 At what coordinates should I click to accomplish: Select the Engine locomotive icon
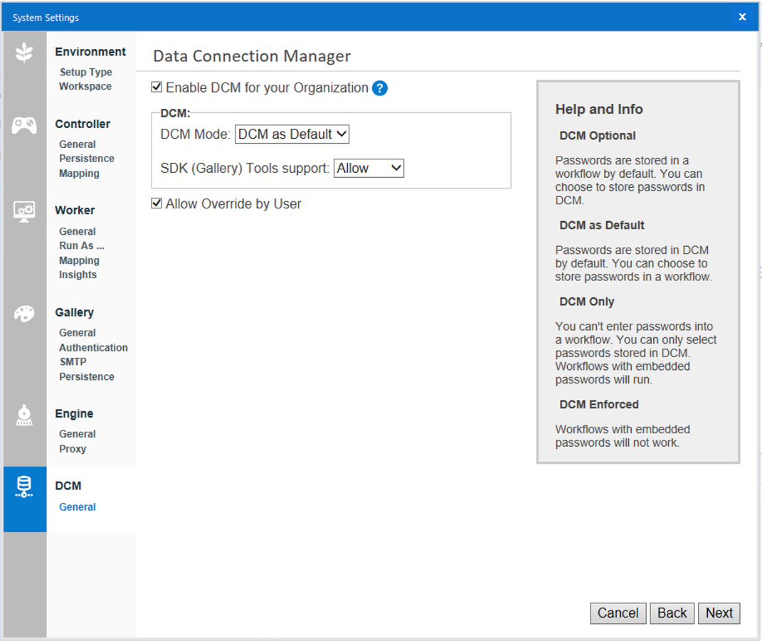(x=24, y=415)
